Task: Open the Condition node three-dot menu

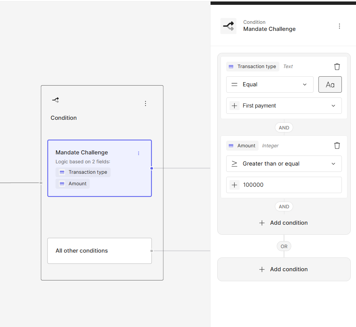Action: point(145,103)
